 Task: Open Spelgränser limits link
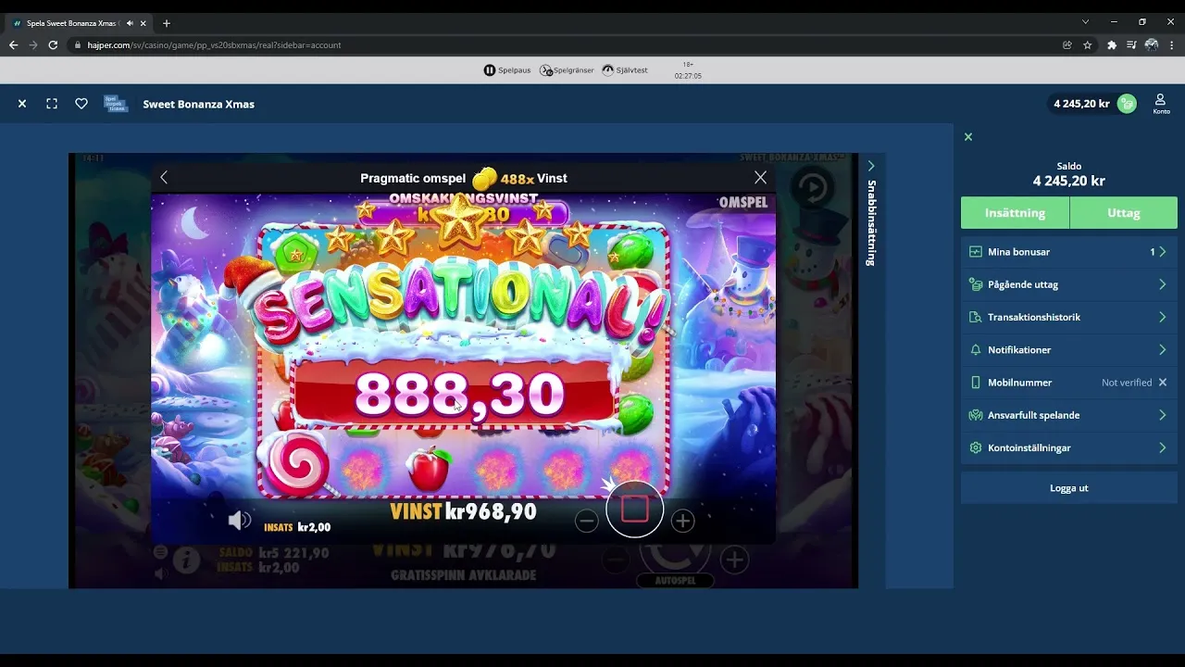pyautogui.click(x=568, y=70)
